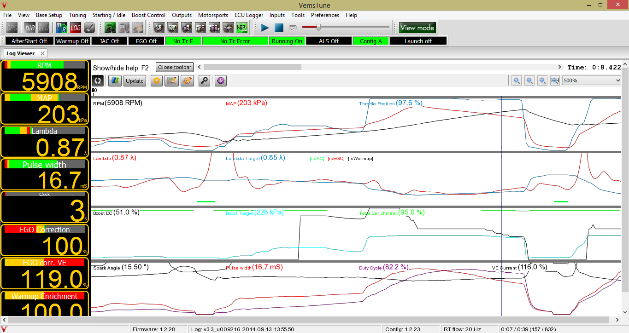Click the Update button

[x=135, y=80]
